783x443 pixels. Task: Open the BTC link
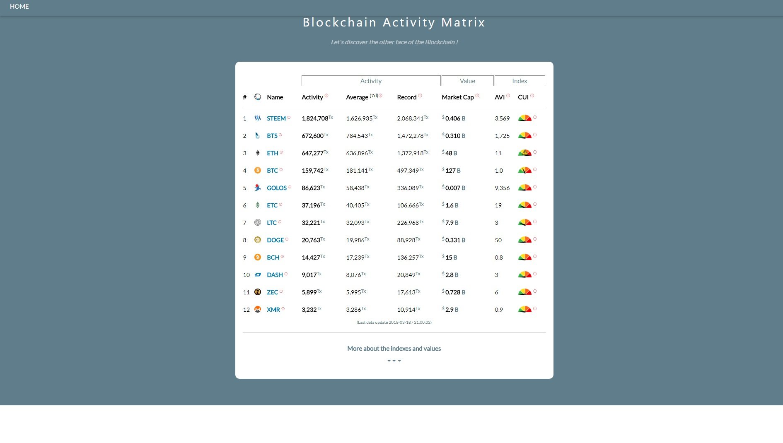273,171
